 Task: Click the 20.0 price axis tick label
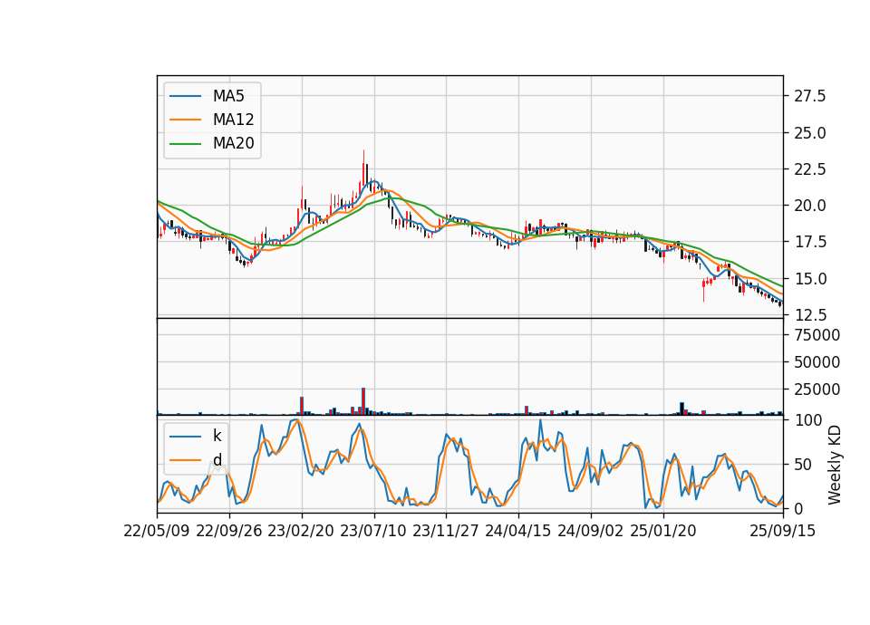pos(810,206)
